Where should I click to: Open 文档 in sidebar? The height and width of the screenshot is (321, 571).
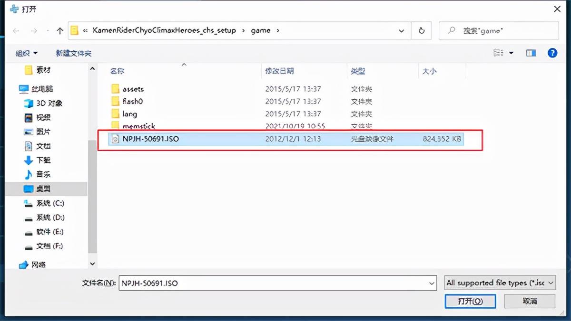(x=37, y=146)
